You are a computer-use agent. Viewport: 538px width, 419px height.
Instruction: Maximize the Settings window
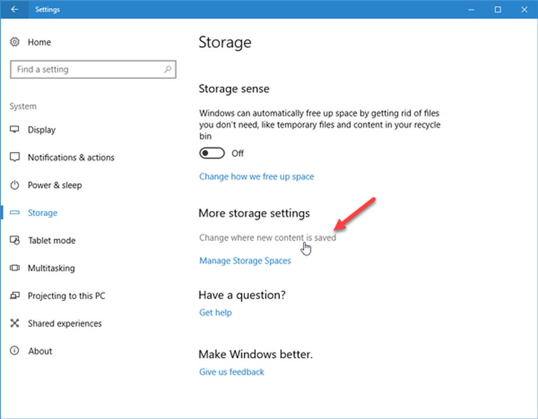(498, 10)
